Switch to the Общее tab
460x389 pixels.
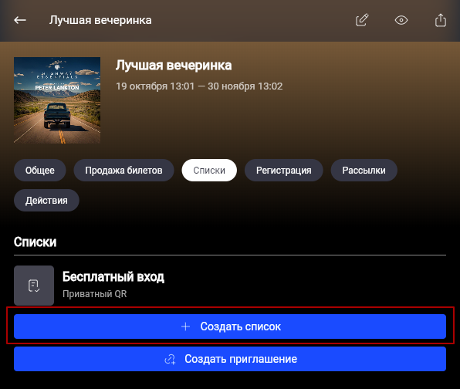(x=40, y=170)
